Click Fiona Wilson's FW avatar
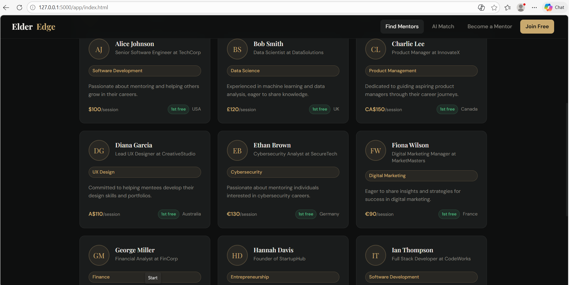The height and width of the screenshot is (285, 569). coord(375,151)
